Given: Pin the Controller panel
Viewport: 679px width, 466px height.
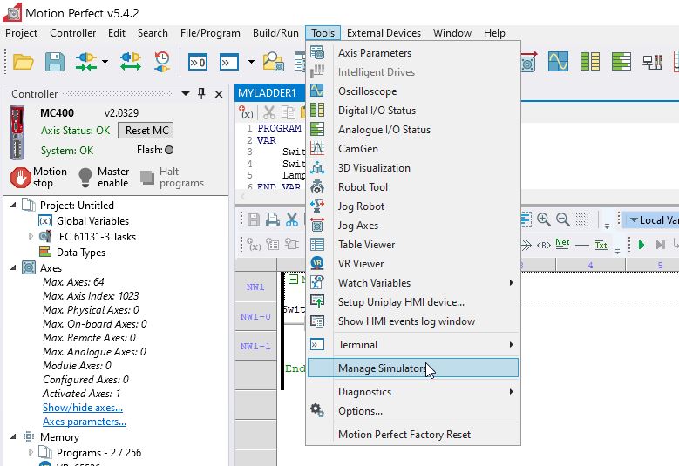Looking at the screenshot, I should click(201, 93).
